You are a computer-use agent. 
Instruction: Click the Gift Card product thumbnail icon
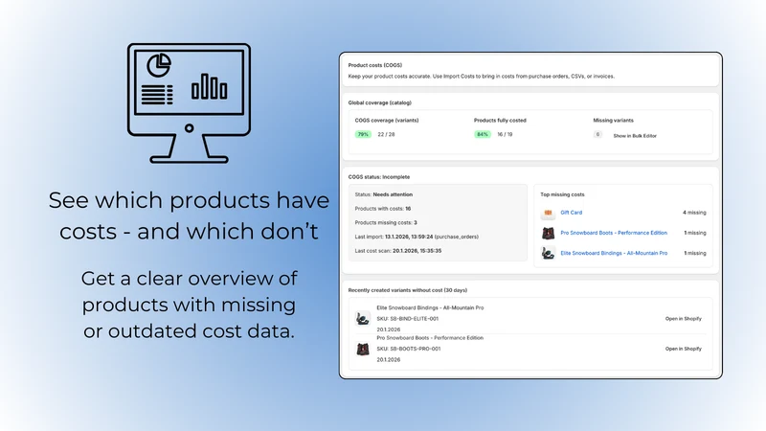click(548, 213)
